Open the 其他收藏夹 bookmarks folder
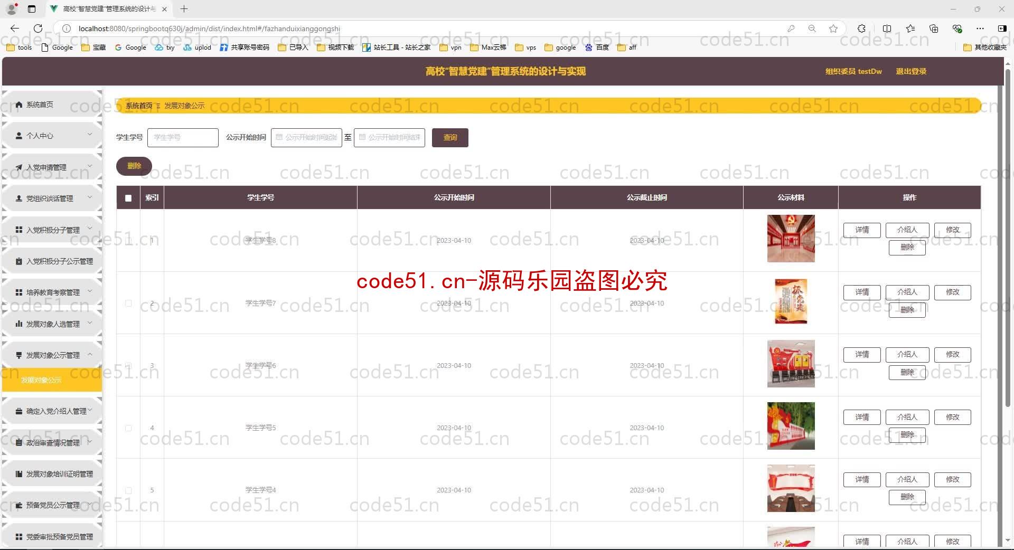 click(985, 48)
